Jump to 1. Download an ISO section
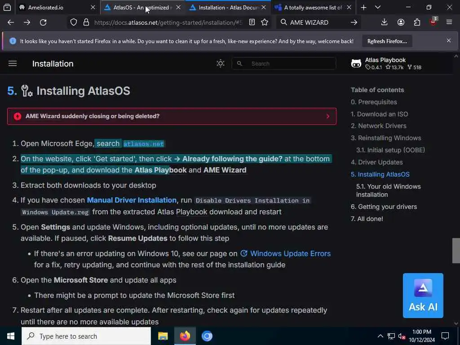 [x=379, y=114]
